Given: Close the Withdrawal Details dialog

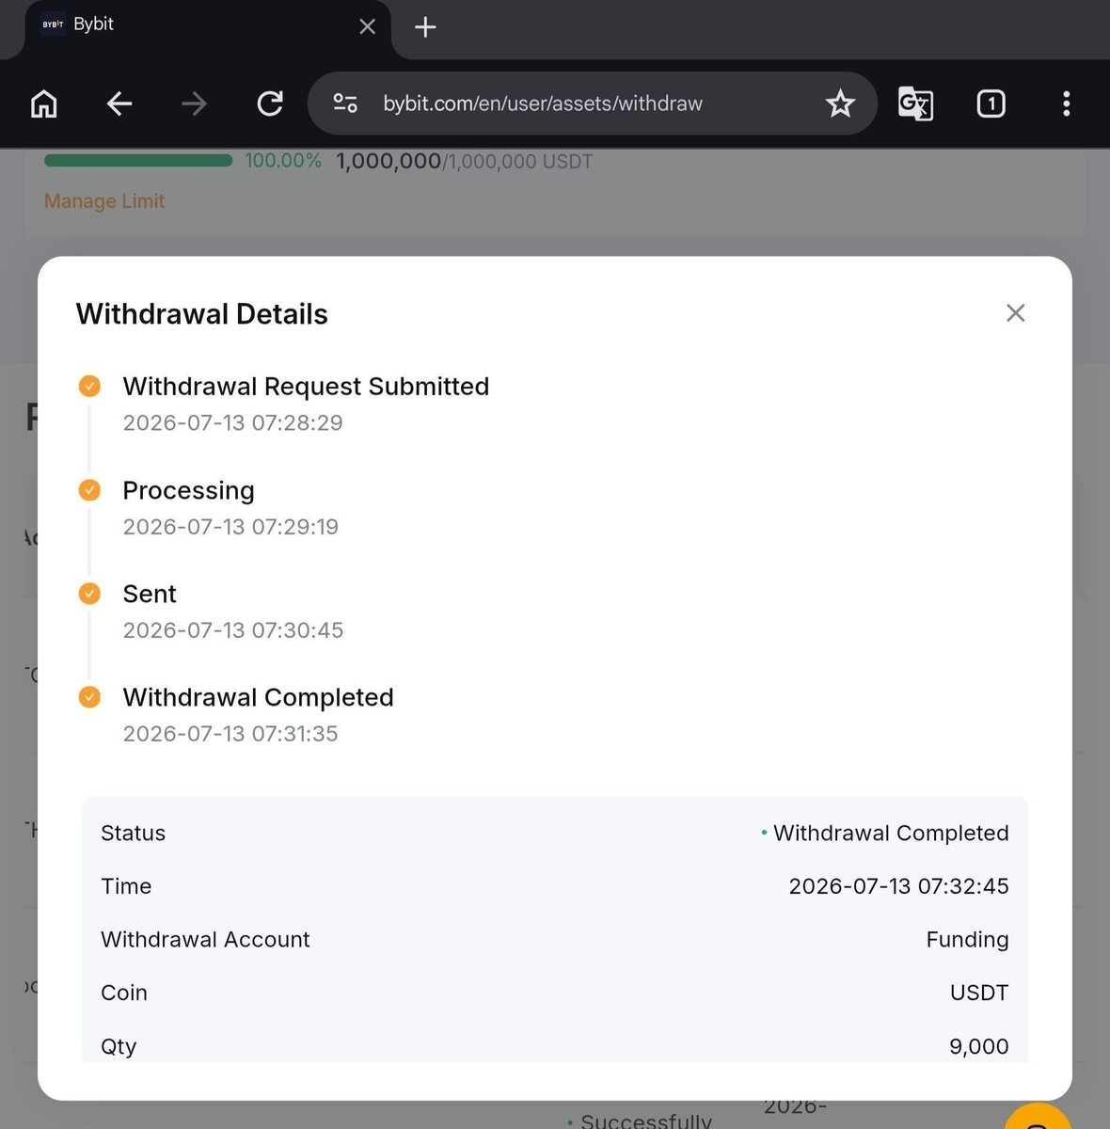Looking at the screenshot, I should (1015, 313).
